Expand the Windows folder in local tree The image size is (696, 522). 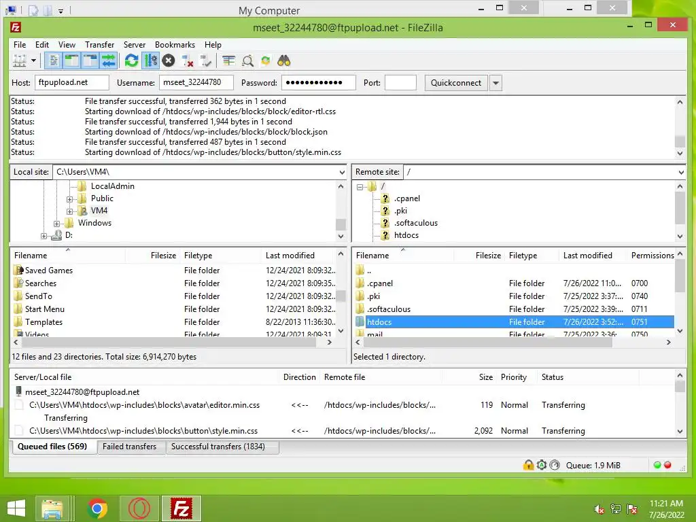pos(57,224)
